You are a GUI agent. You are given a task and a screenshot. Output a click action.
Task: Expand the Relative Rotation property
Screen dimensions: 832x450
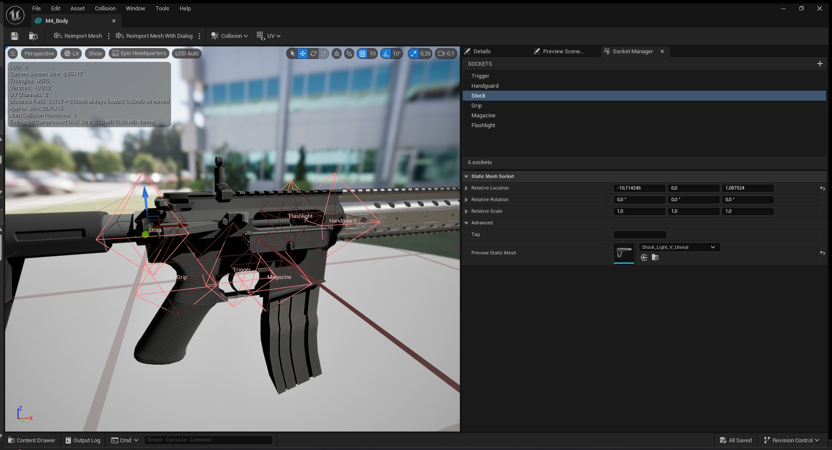(466, 199)
